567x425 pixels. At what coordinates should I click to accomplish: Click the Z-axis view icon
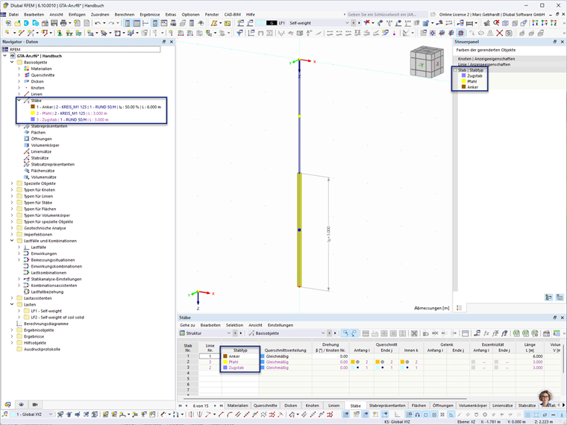click(554, 23)
